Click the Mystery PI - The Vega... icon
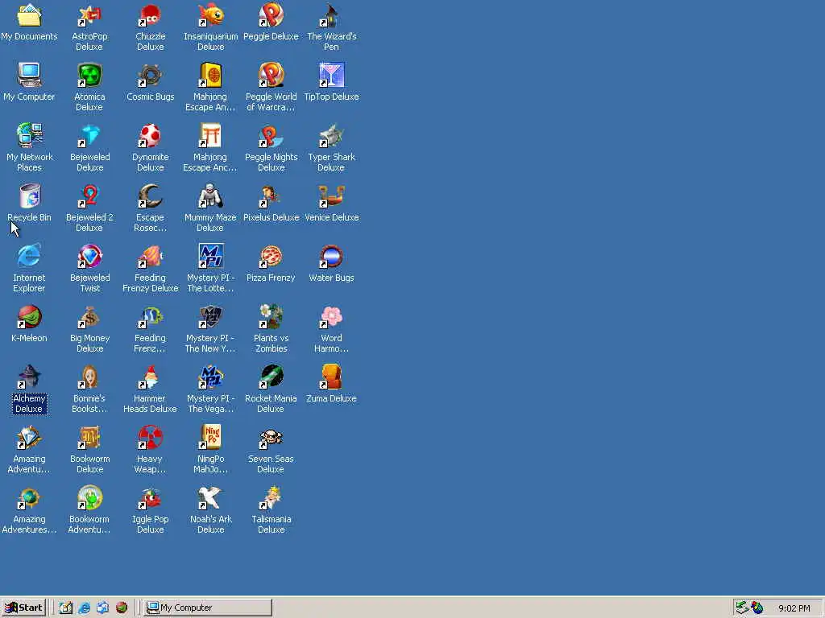 [211, 377]
